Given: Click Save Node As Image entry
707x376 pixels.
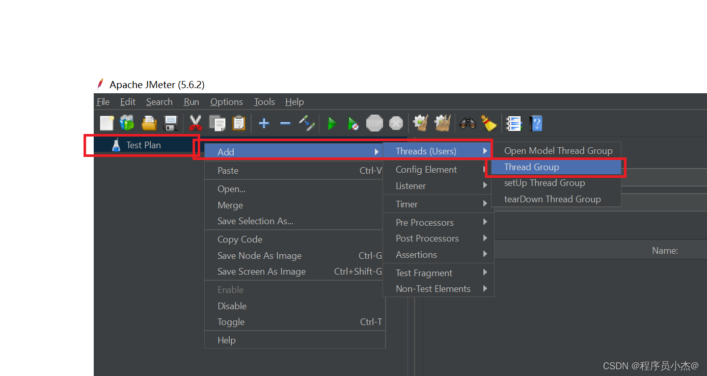Looking at the screenshot, I should pyautogui.click(x=294, y=256).
